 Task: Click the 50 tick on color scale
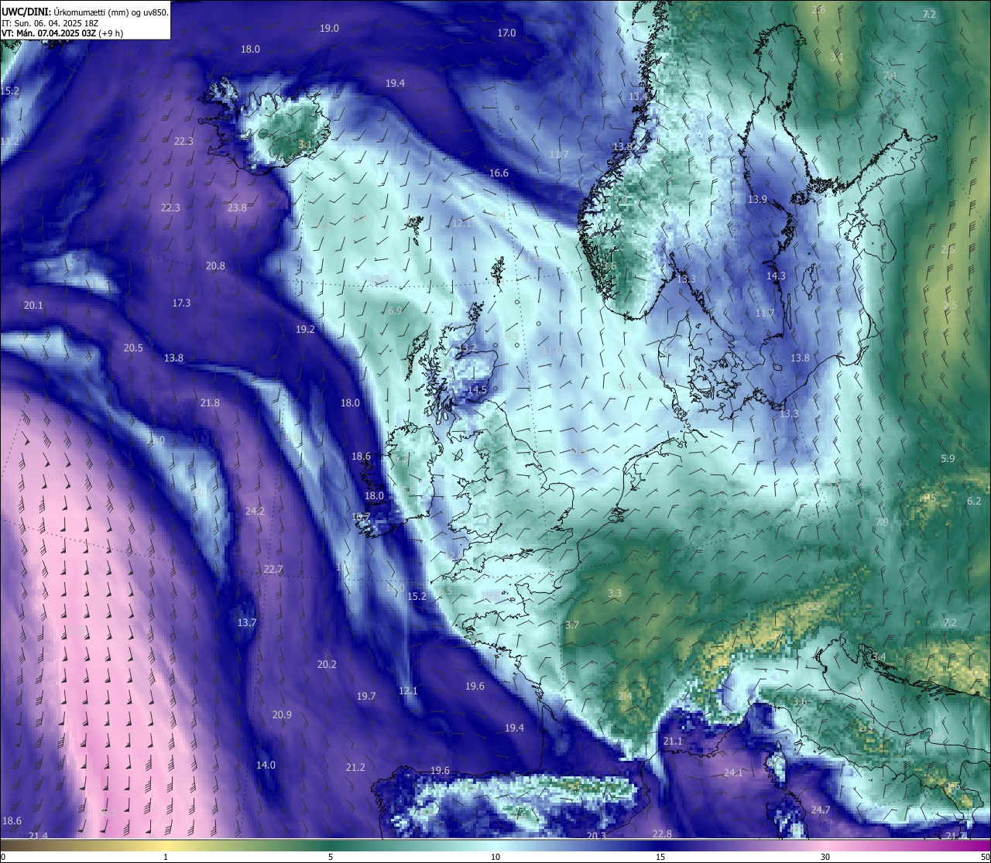(984, 857)
